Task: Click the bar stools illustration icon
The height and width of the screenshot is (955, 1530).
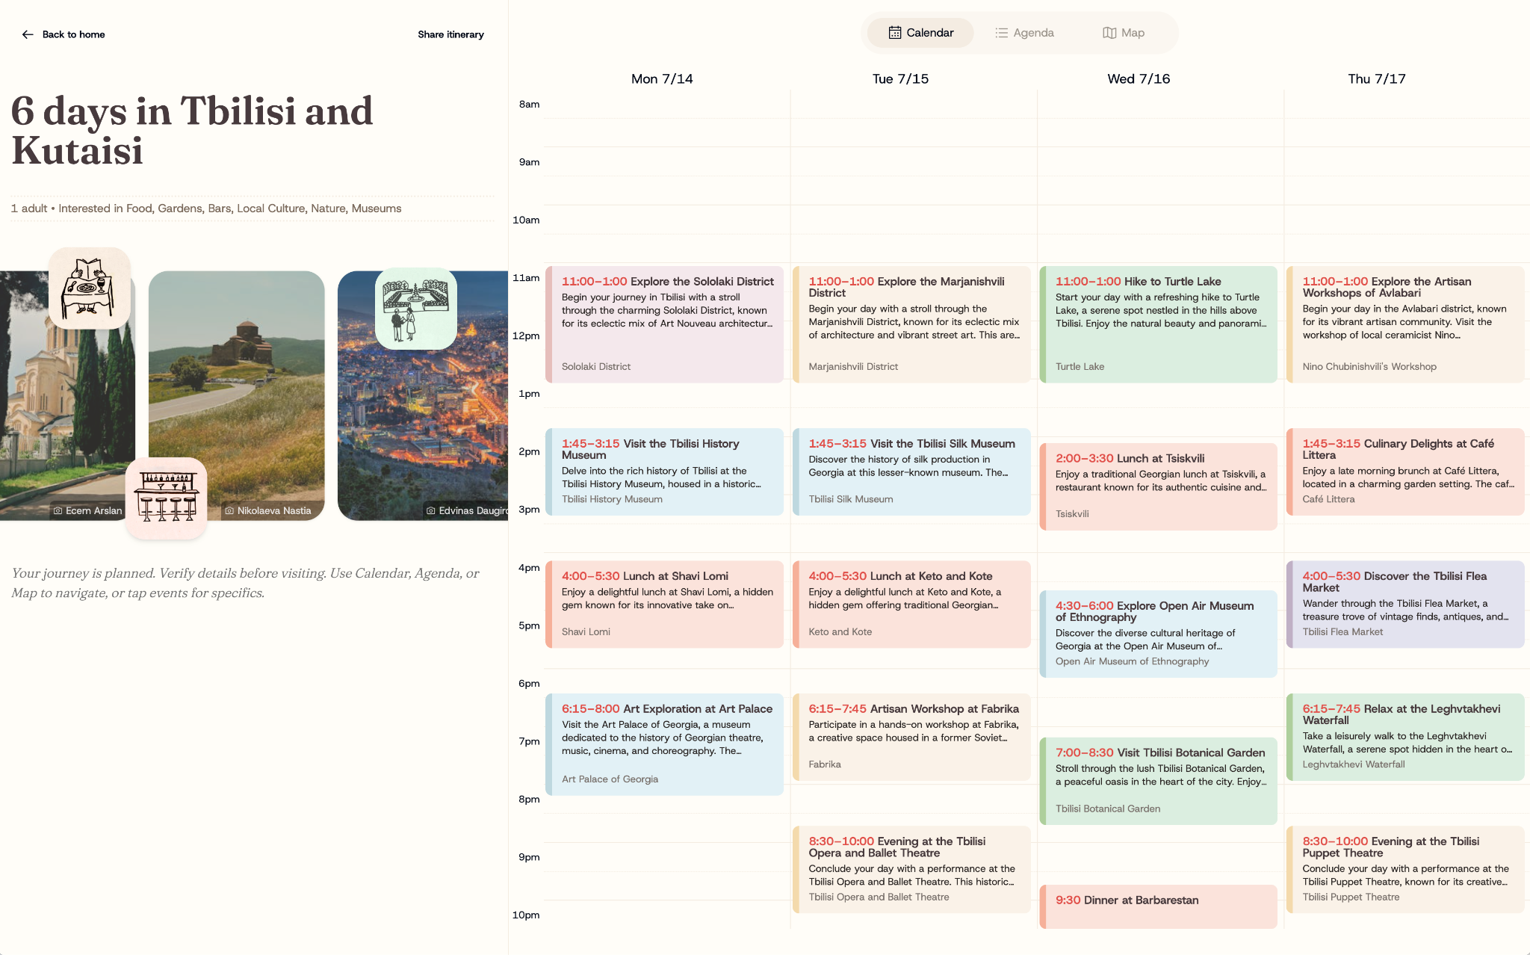Action: pos(166,498)
